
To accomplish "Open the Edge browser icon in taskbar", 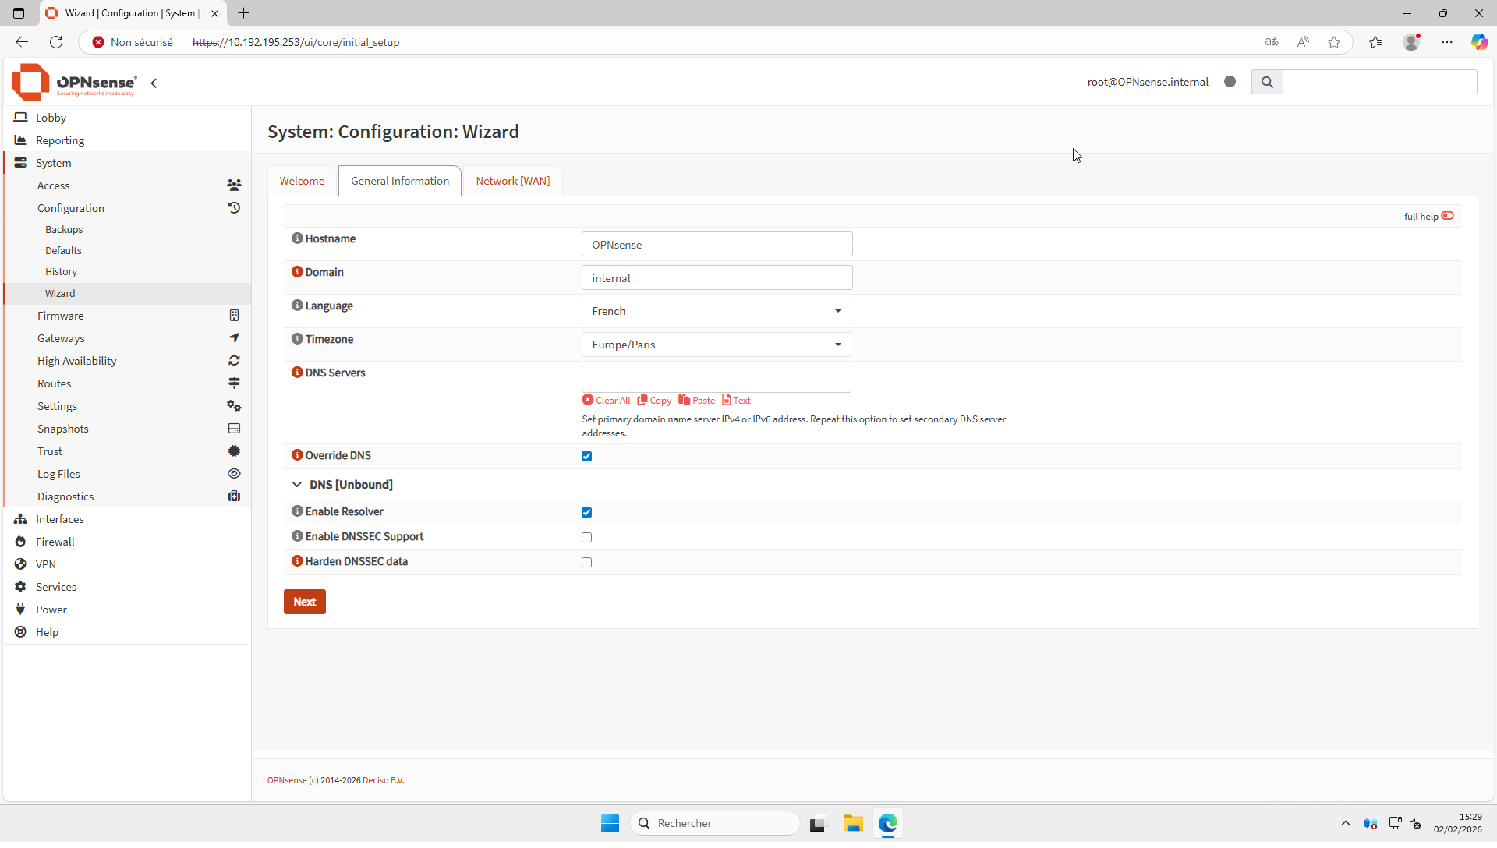I will 887,823.
